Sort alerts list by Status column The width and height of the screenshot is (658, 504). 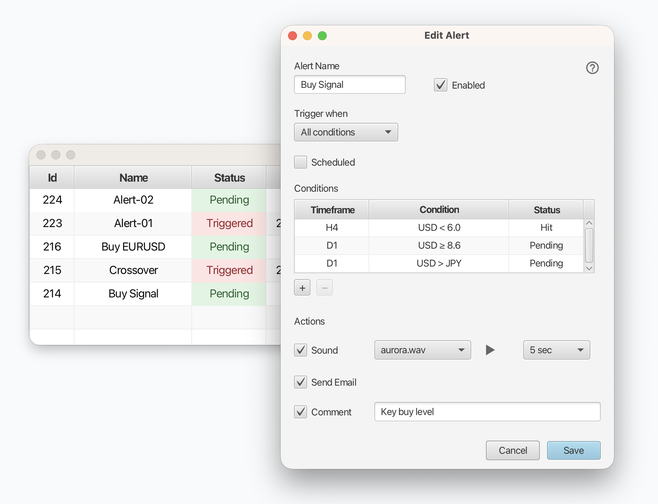pyautogui.click(x=229, y=178)
